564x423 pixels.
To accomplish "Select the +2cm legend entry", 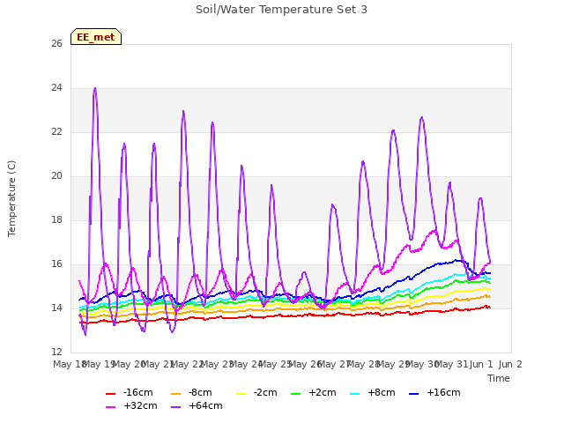I will coord(314,392).
